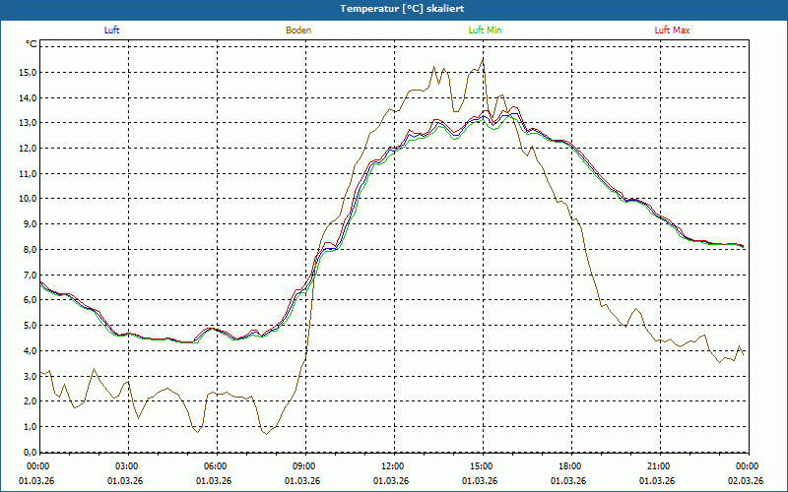The height and width of the screenshot is (492, 788).
Task: Click the Boden curve's highest peak
Action: 483,58
